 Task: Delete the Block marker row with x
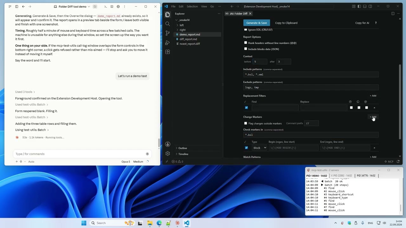click(374, 148)
